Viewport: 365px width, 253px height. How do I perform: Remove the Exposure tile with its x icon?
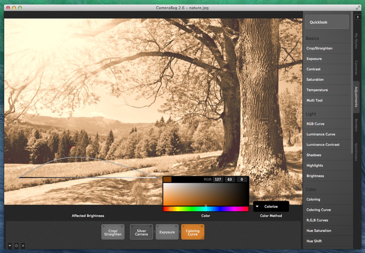click(158, 226)
